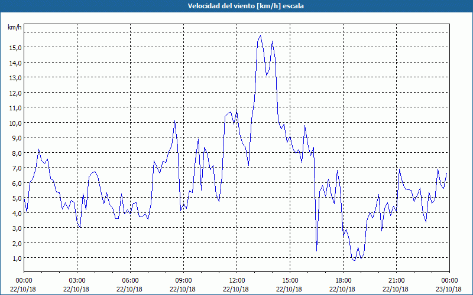
Task: Click the 21:00 time axis label
Action: (x=396, y=281)
